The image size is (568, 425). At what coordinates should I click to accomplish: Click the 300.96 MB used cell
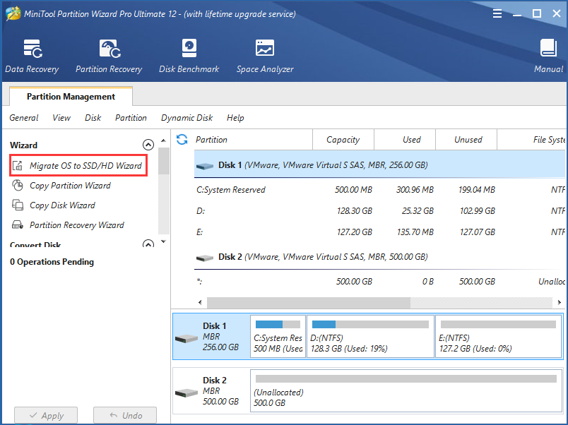pyautogui.click(x=415, y=190)
